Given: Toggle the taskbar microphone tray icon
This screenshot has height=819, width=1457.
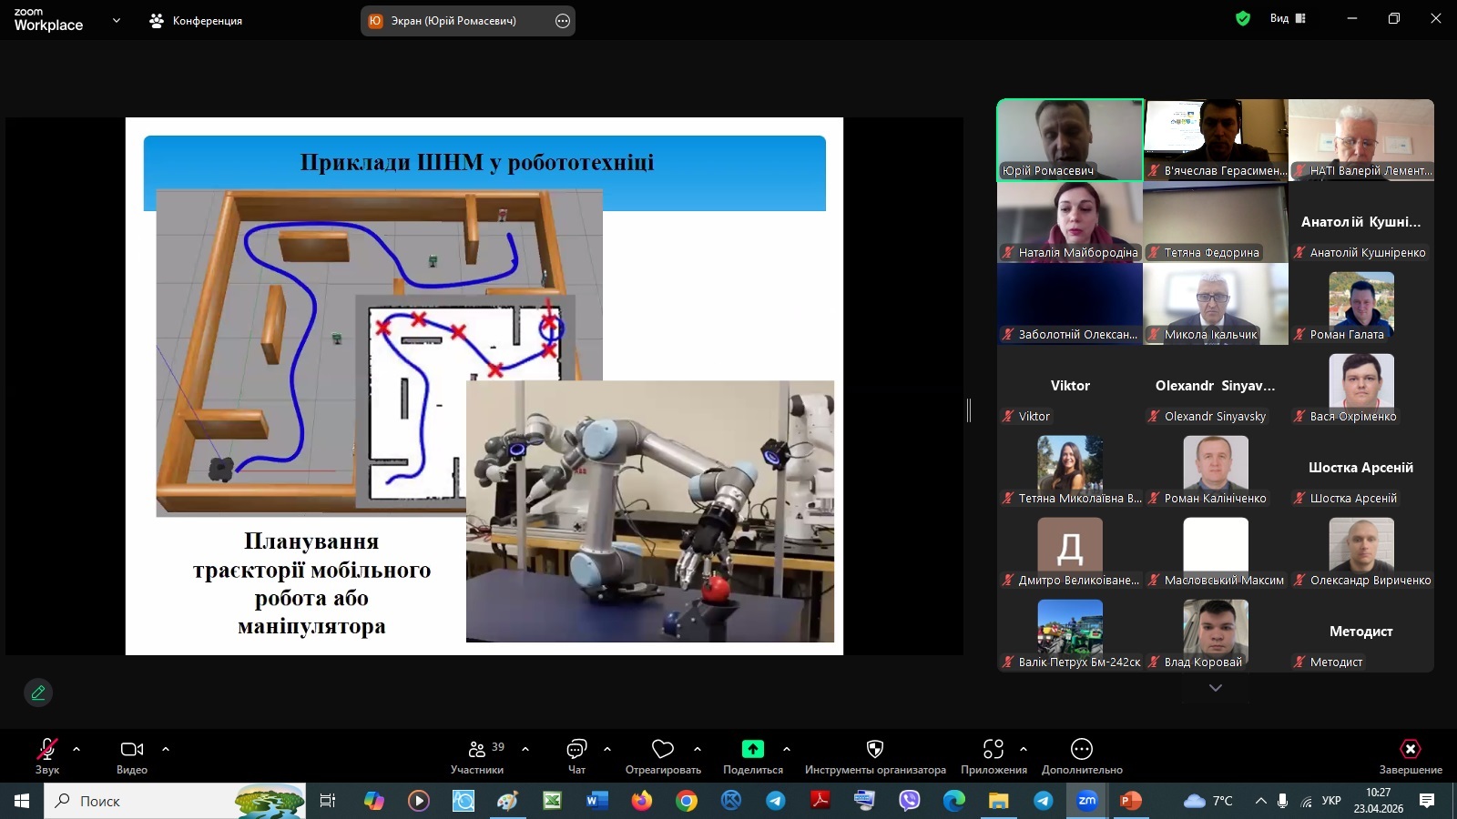Looking at the screenshot, I should [x=1282, y=801].
